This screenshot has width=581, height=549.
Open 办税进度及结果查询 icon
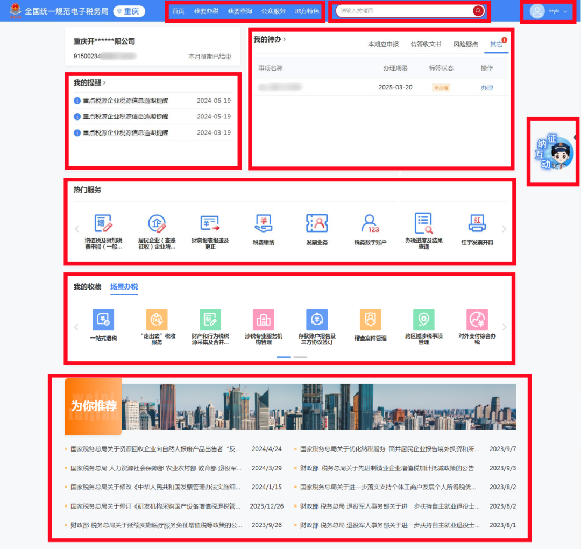coord(423,223)
